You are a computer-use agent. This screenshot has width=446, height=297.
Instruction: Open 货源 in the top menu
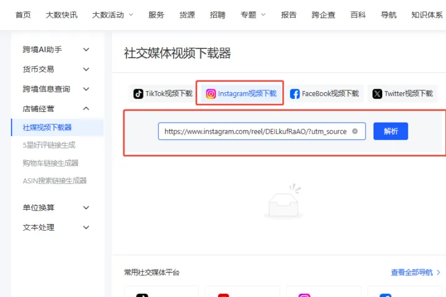coord(187,15)
